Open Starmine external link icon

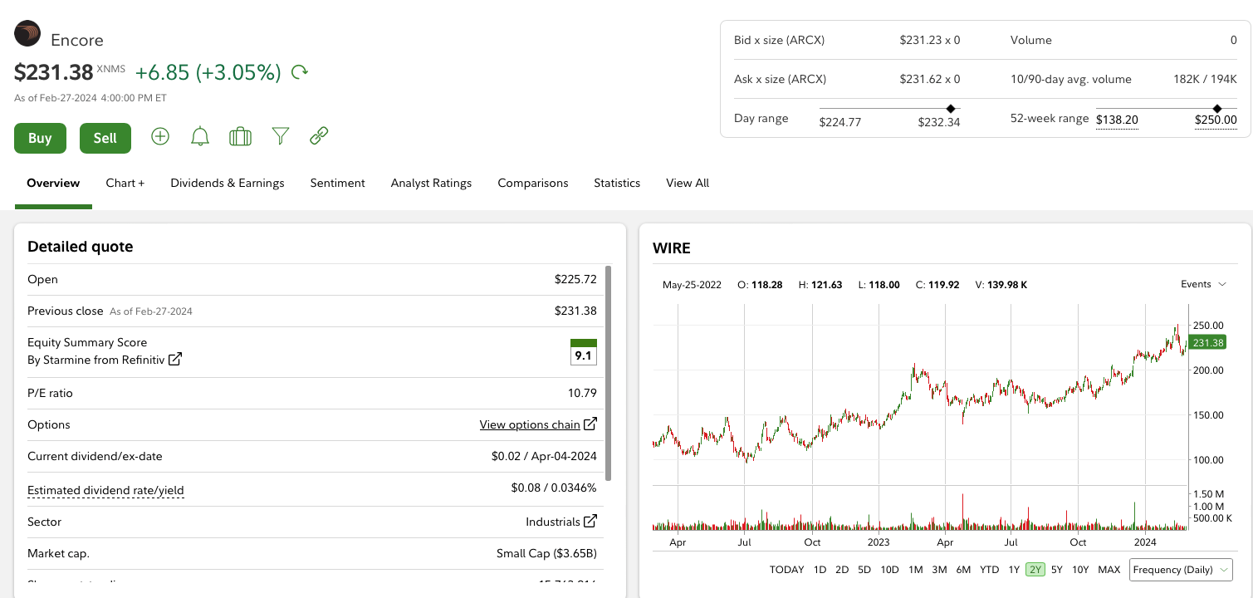pos(175,360)
